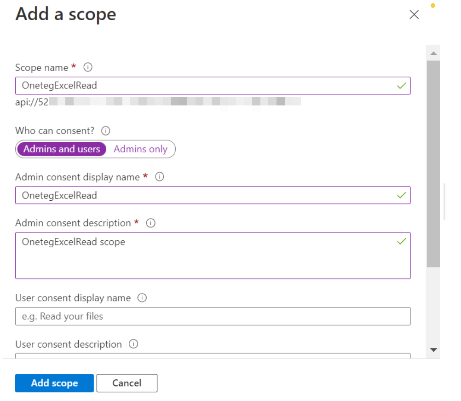
Task: Switch consent to 'Admins only'
Action: tap(140, 149)
